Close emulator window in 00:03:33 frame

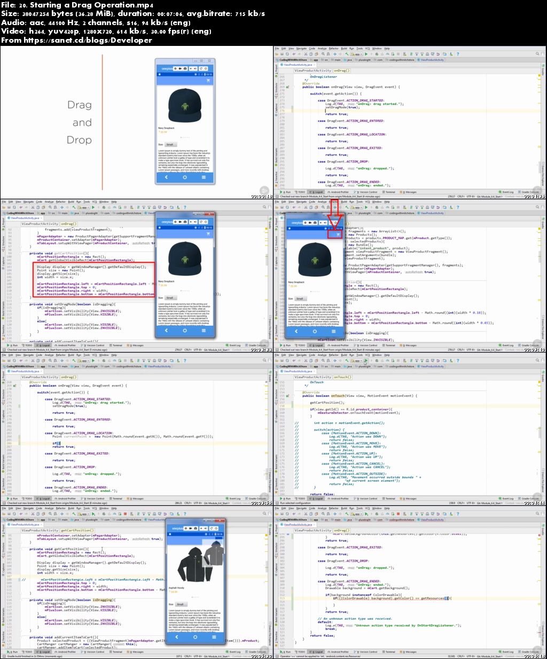209,214
